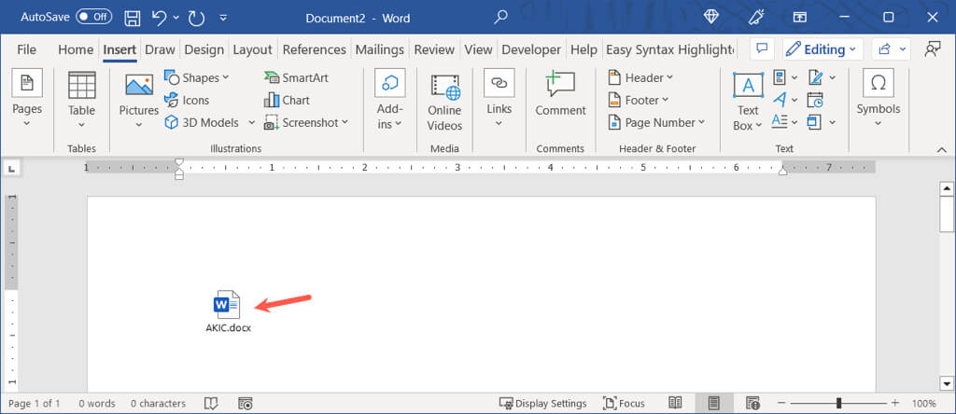
Task: Click the macro recording icon in status bar
Action: 246,403
